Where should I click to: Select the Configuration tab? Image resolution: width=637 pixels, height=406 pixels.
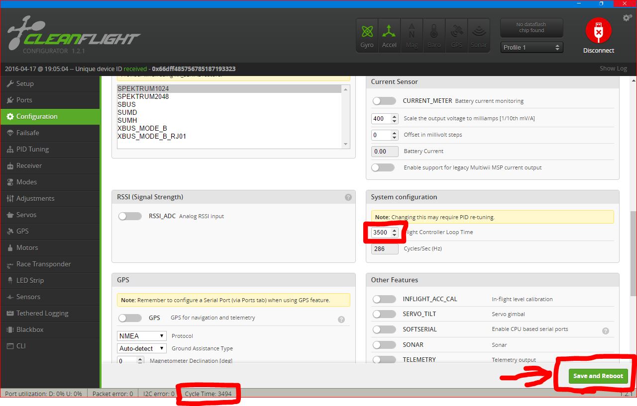click(50, 116)
